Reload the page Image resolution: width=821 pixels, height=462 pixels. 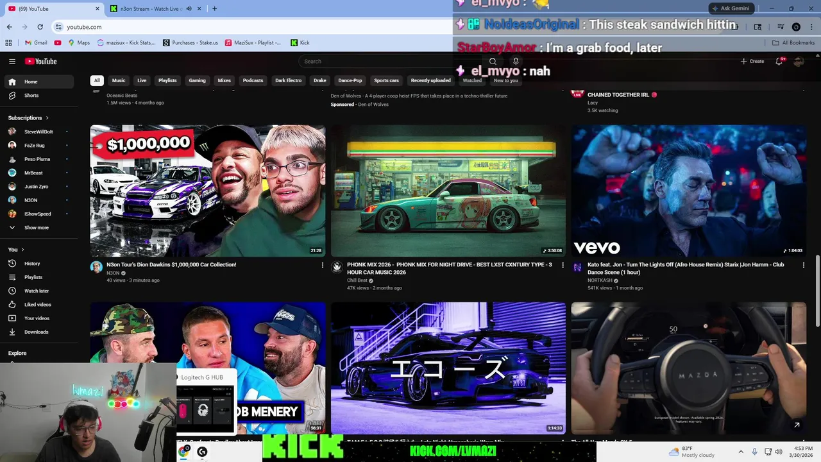click(40, 27)
